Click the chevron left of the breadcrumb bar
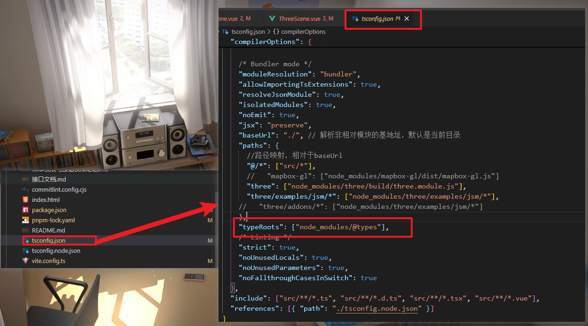Viewport: 588px width, 326px height. click(x=219, y=32)
